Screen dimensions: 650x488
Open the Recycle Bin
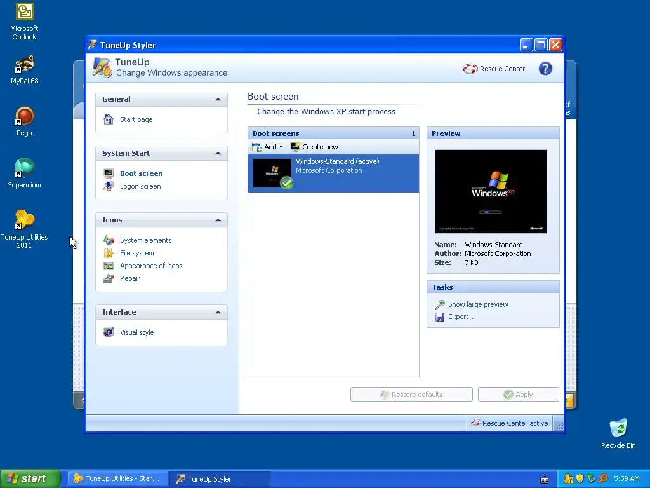618,428
